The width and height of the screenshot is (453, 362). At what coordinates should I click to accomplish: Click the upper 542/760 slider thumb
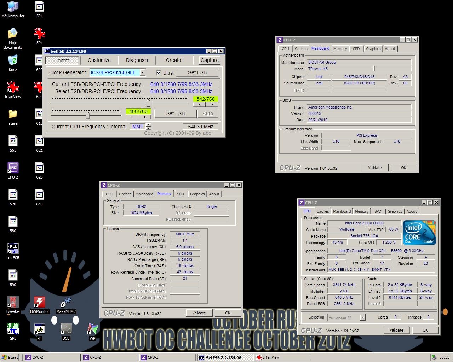[148, 103]
